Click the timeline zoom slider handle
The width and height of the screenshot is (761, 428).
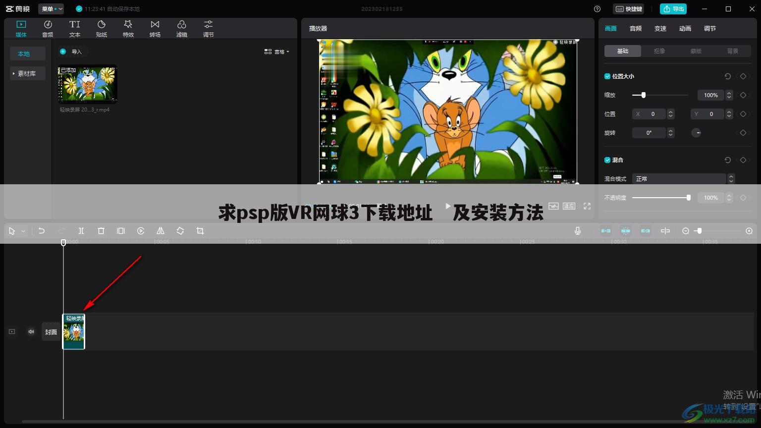click(699, 231)
